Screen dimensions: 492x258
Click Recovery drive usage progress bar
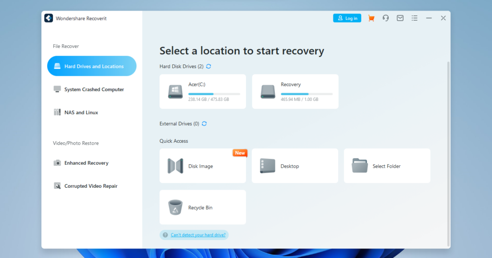(x=307, y=94)
